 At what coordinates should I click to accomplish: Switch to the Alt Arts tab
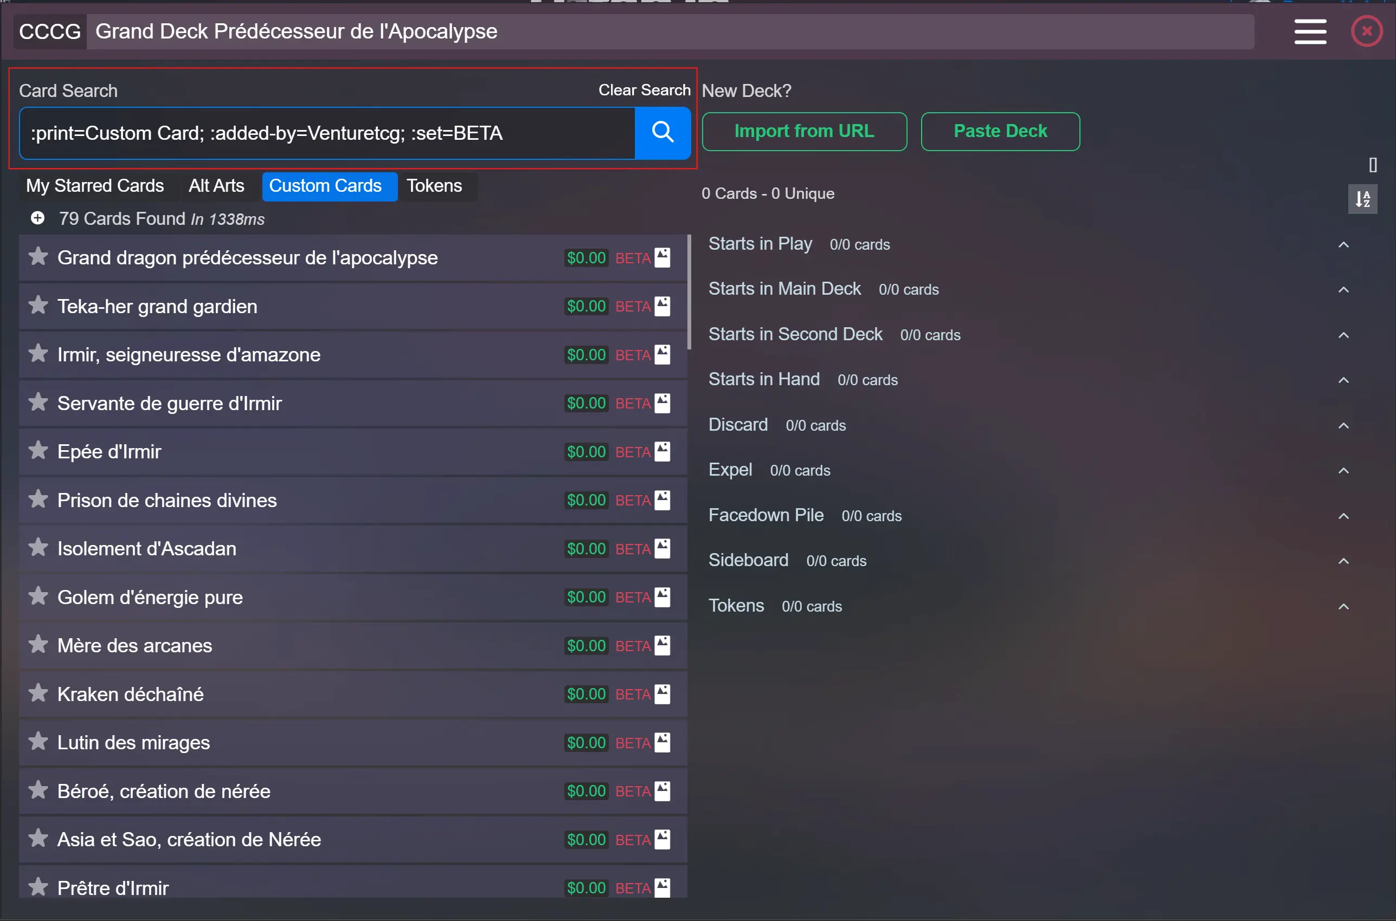coord(216,186)
